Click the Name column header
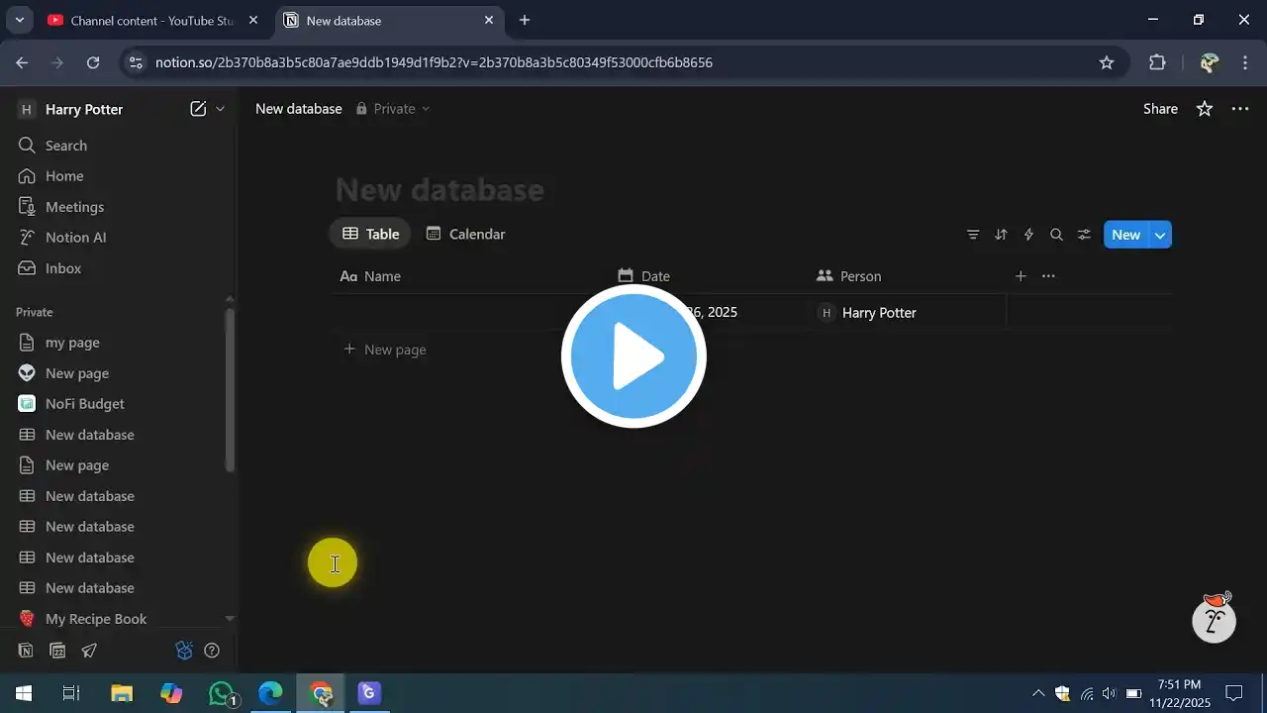The width and height of the screenshot is (1267, 713). (470, 276)
